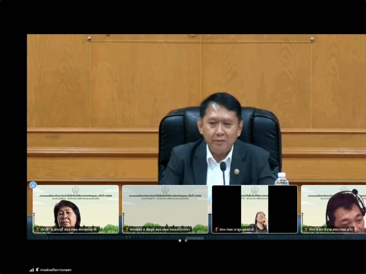Select ปราณี's video thumbnail showing the woman

tap(75, 209)
